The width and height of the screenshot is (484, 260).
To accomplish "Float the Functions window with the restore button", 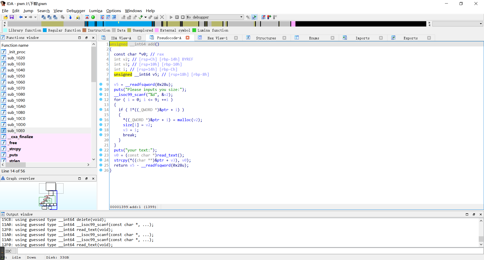I will click(86, 38).
